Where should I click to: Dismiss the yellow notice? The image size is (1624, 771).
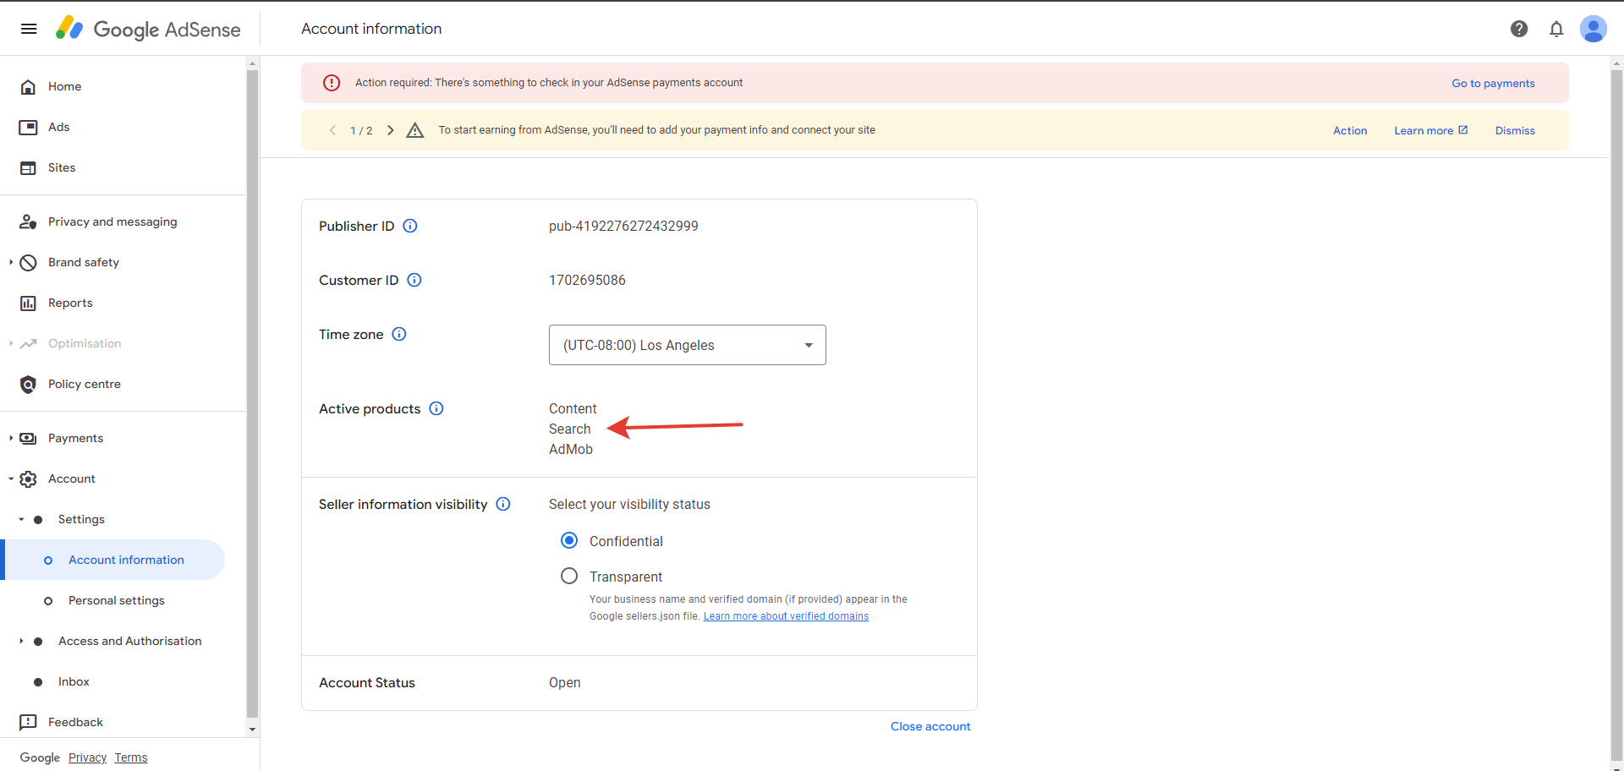(x=1515, y=130)
